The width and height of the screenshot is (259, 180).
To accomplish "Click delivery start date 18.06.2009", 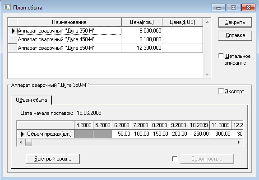I will pos(89,113).
